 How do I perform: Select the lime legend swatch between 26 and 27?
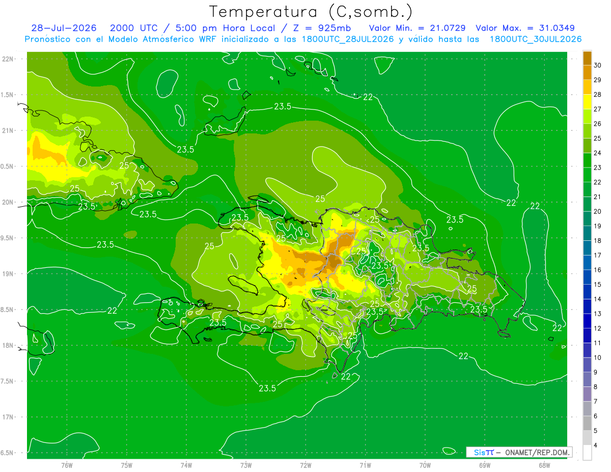point(587,116)
